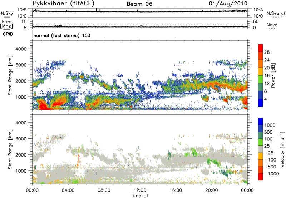The image size is (286, 198).
Task: Click the "3000" tick of the velocity panel
Action: [x=21, y=139]
